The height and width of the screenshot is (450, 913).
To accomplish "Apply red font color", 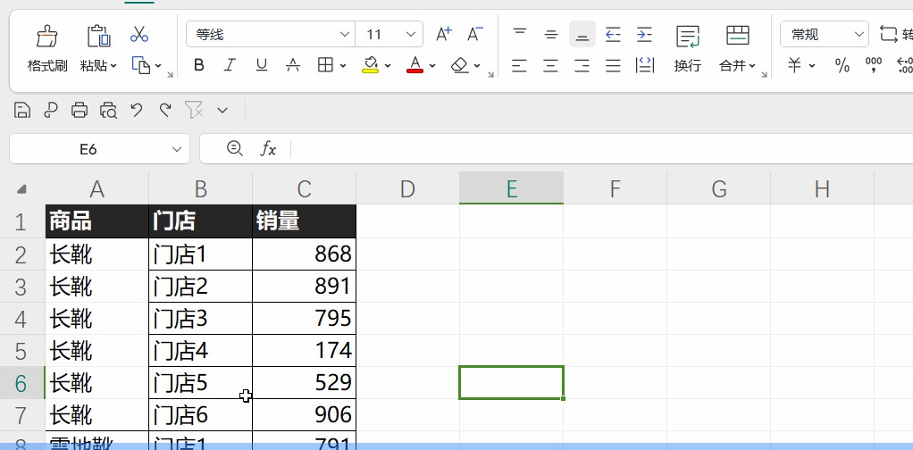I will (415, 64).
